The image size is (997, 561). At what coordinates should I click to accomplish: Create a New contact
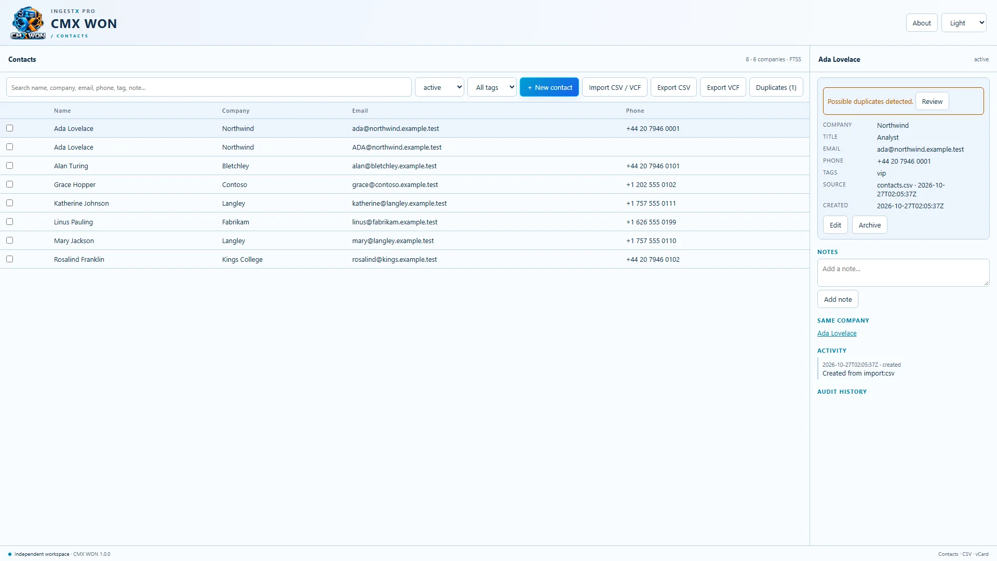[x=549, y=87]
